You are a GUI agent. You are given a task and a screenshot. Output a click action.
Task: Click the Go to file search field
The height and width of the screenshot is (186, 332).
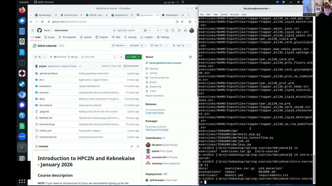[99, 57]
